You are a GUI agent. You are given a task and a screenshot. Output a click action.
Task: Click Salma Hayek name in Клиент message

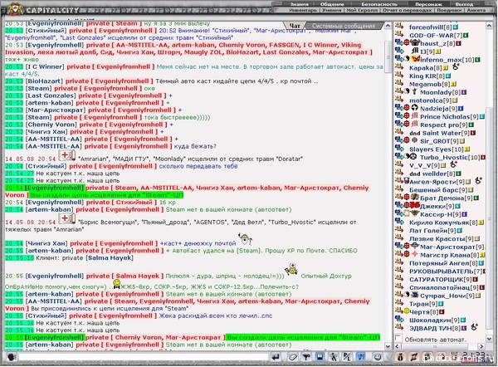(110, 258)
